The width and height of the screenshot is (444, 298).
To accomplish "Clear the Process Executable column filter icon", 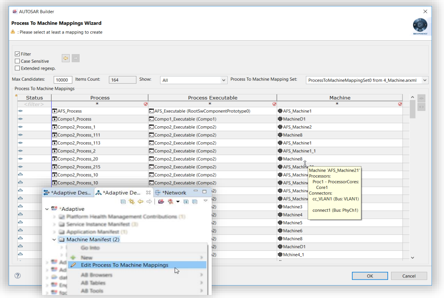I will point(274,104).
